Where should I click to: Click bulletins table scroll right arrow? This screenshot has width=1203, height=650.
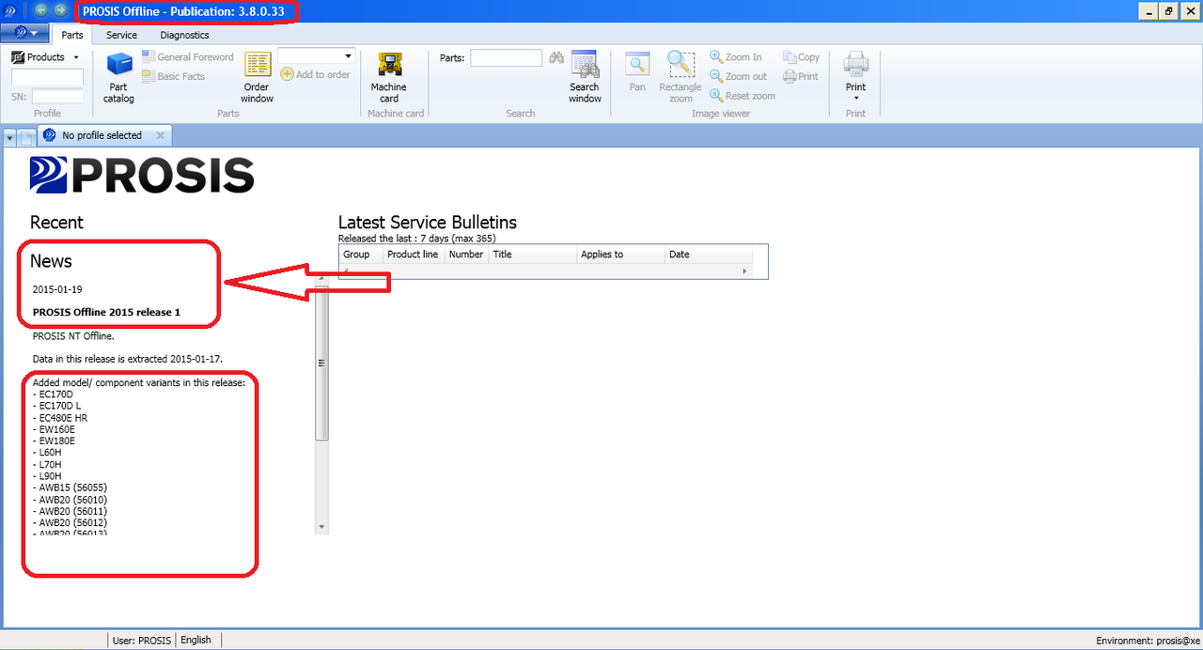pos(745,271)
